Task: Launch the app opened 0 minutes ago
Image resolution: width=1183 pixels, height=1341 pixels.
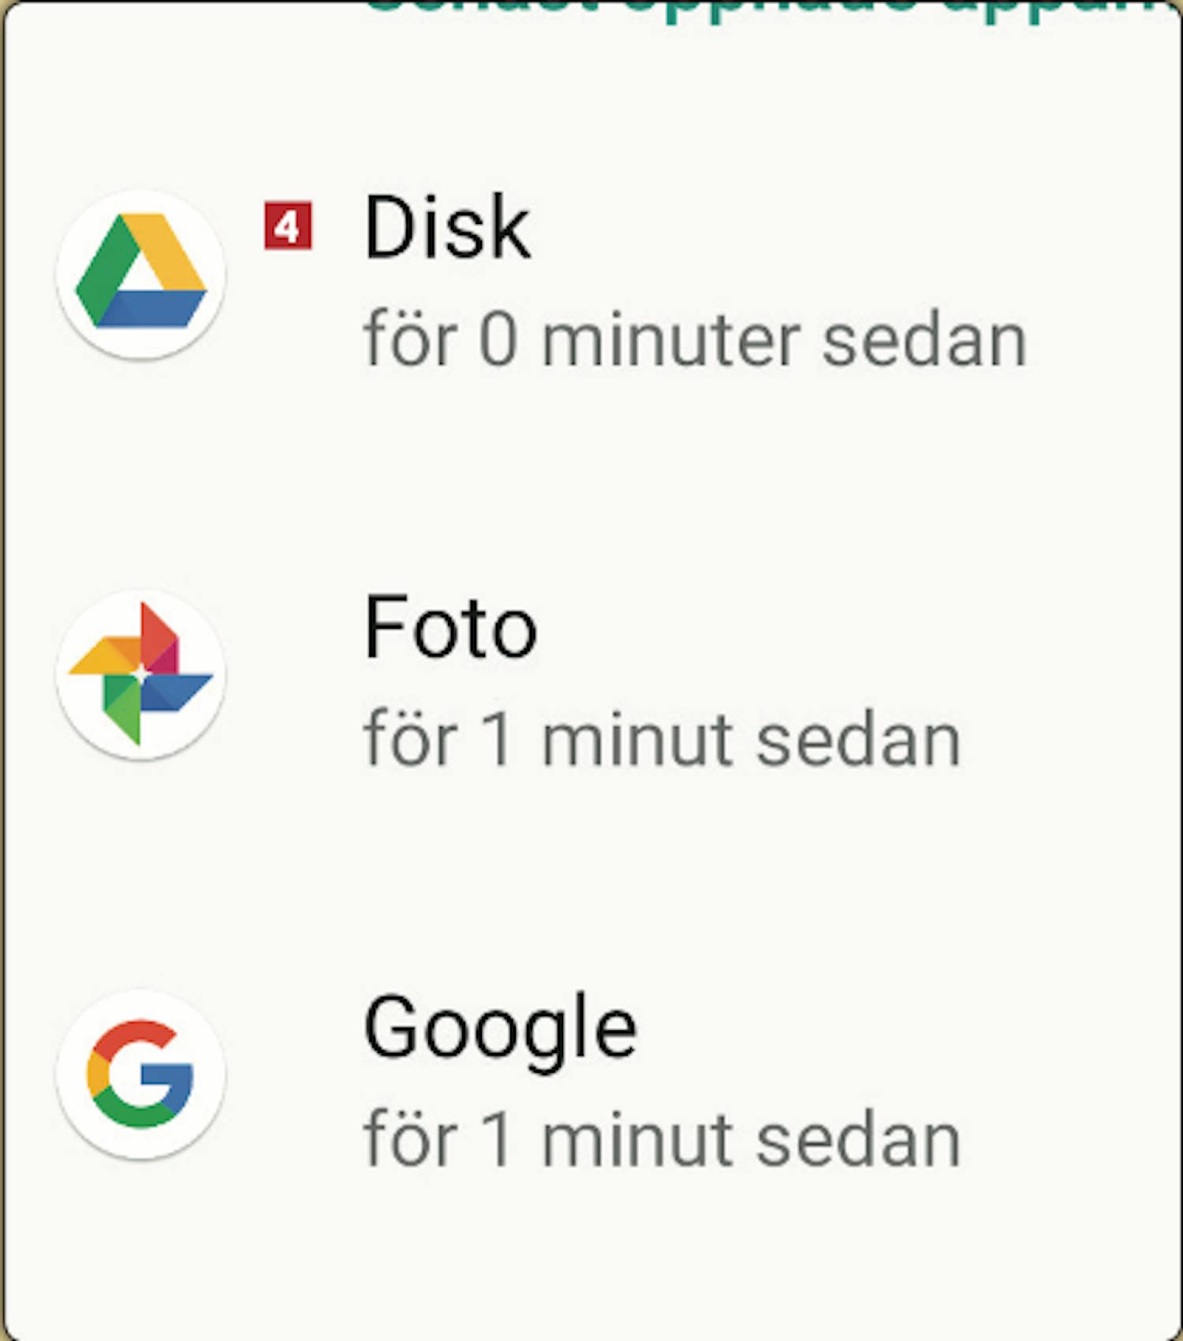Action: pos(591,275)
